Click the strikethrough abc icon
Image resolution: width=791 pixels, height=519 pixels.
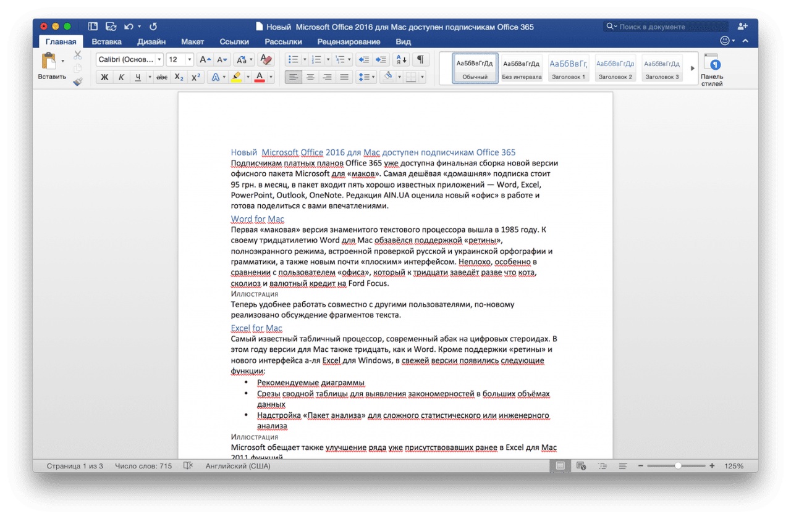click(162, 78)
